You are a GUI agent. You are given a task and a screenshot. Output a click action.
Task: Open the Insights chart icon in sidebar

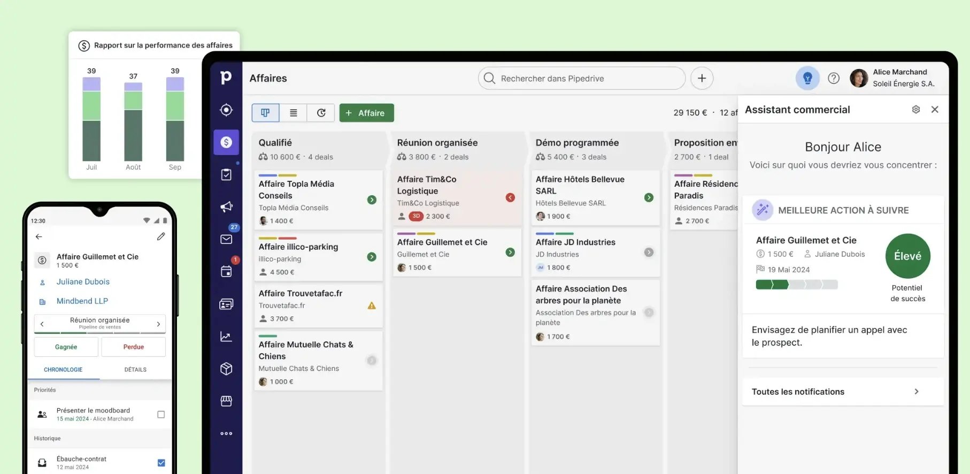tap(226, 337)
